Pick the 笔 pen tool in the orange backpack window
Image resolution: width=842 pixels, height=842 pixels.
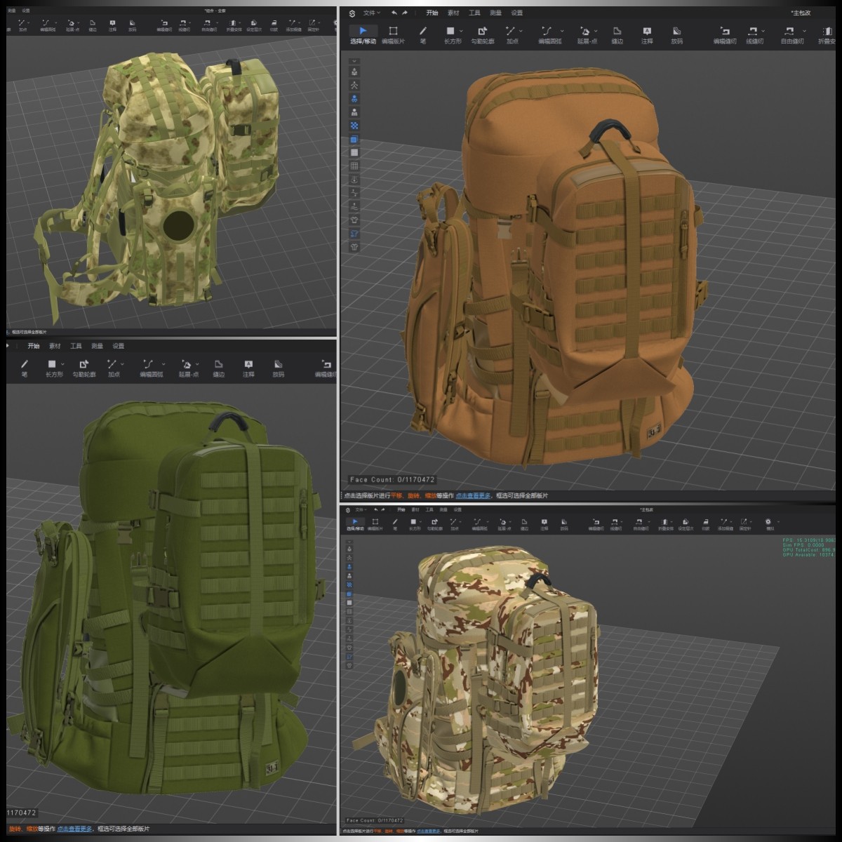422,34
